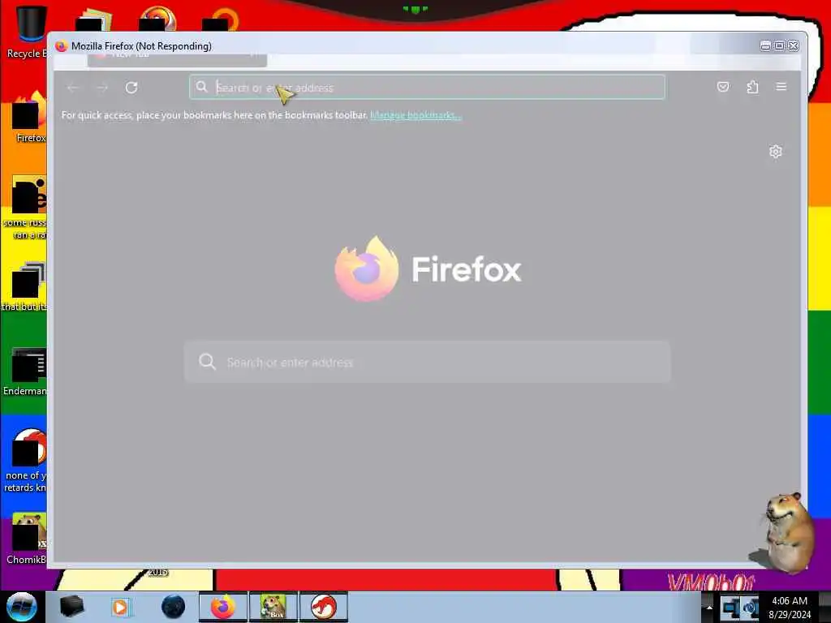Click the black box icon on taskbar
Screen dimensions: 831x623
pyautogui.click(x=71, y=607)
